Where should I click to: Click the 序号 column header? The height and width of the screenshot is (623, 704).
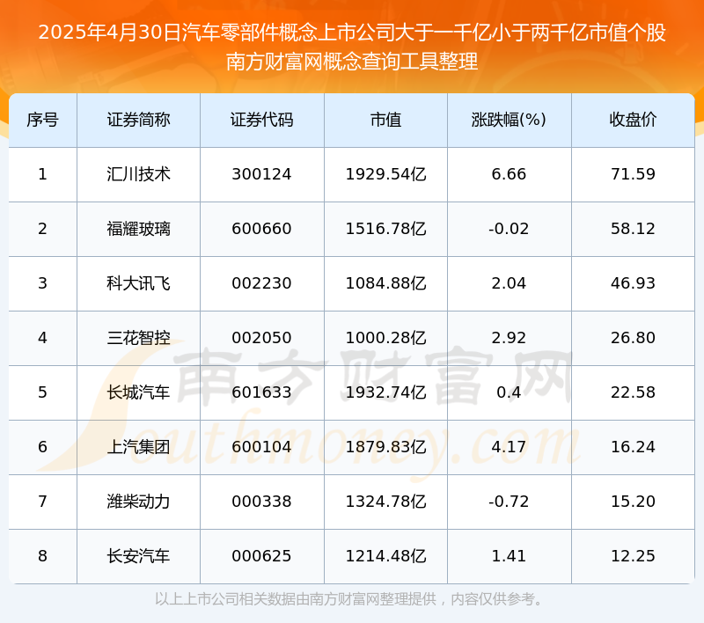pos(42,120)
